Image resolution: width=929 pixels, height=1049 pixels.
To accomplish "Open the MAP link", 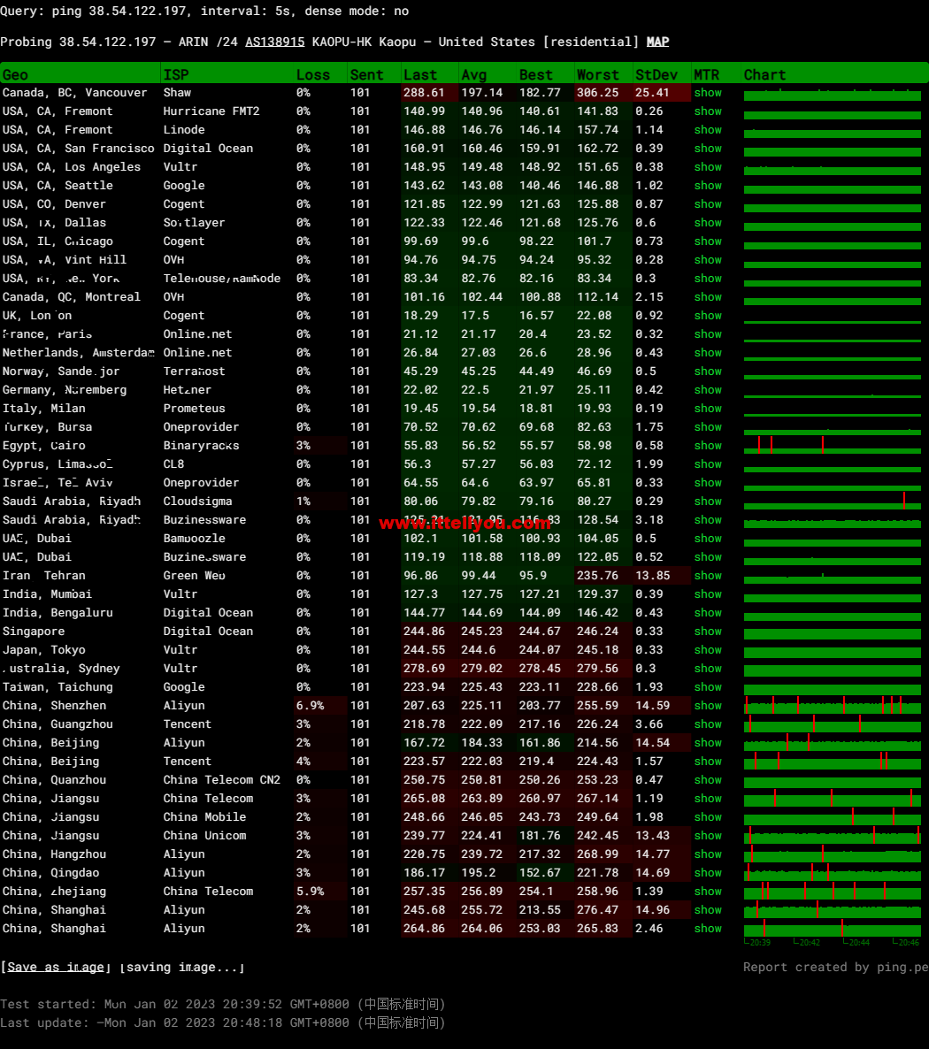I will click(x=657, y=42).
